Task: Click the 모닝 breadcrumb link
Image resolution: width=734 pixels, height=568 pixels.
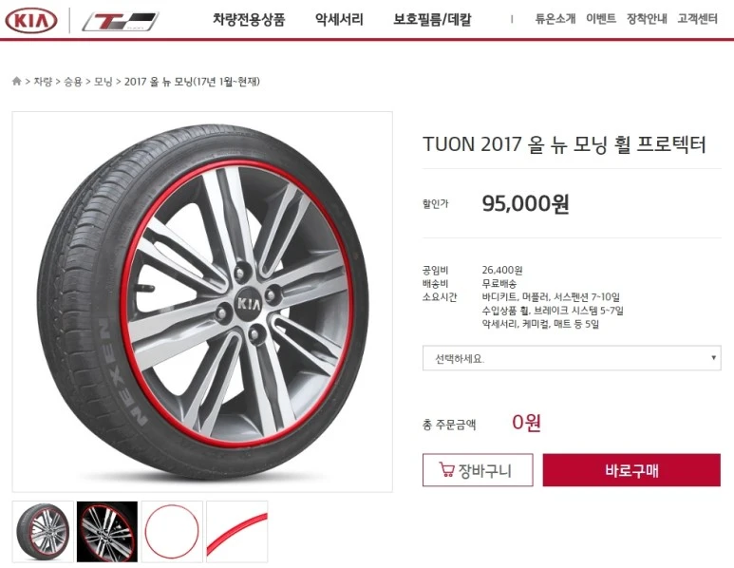Action: (103, 82)
